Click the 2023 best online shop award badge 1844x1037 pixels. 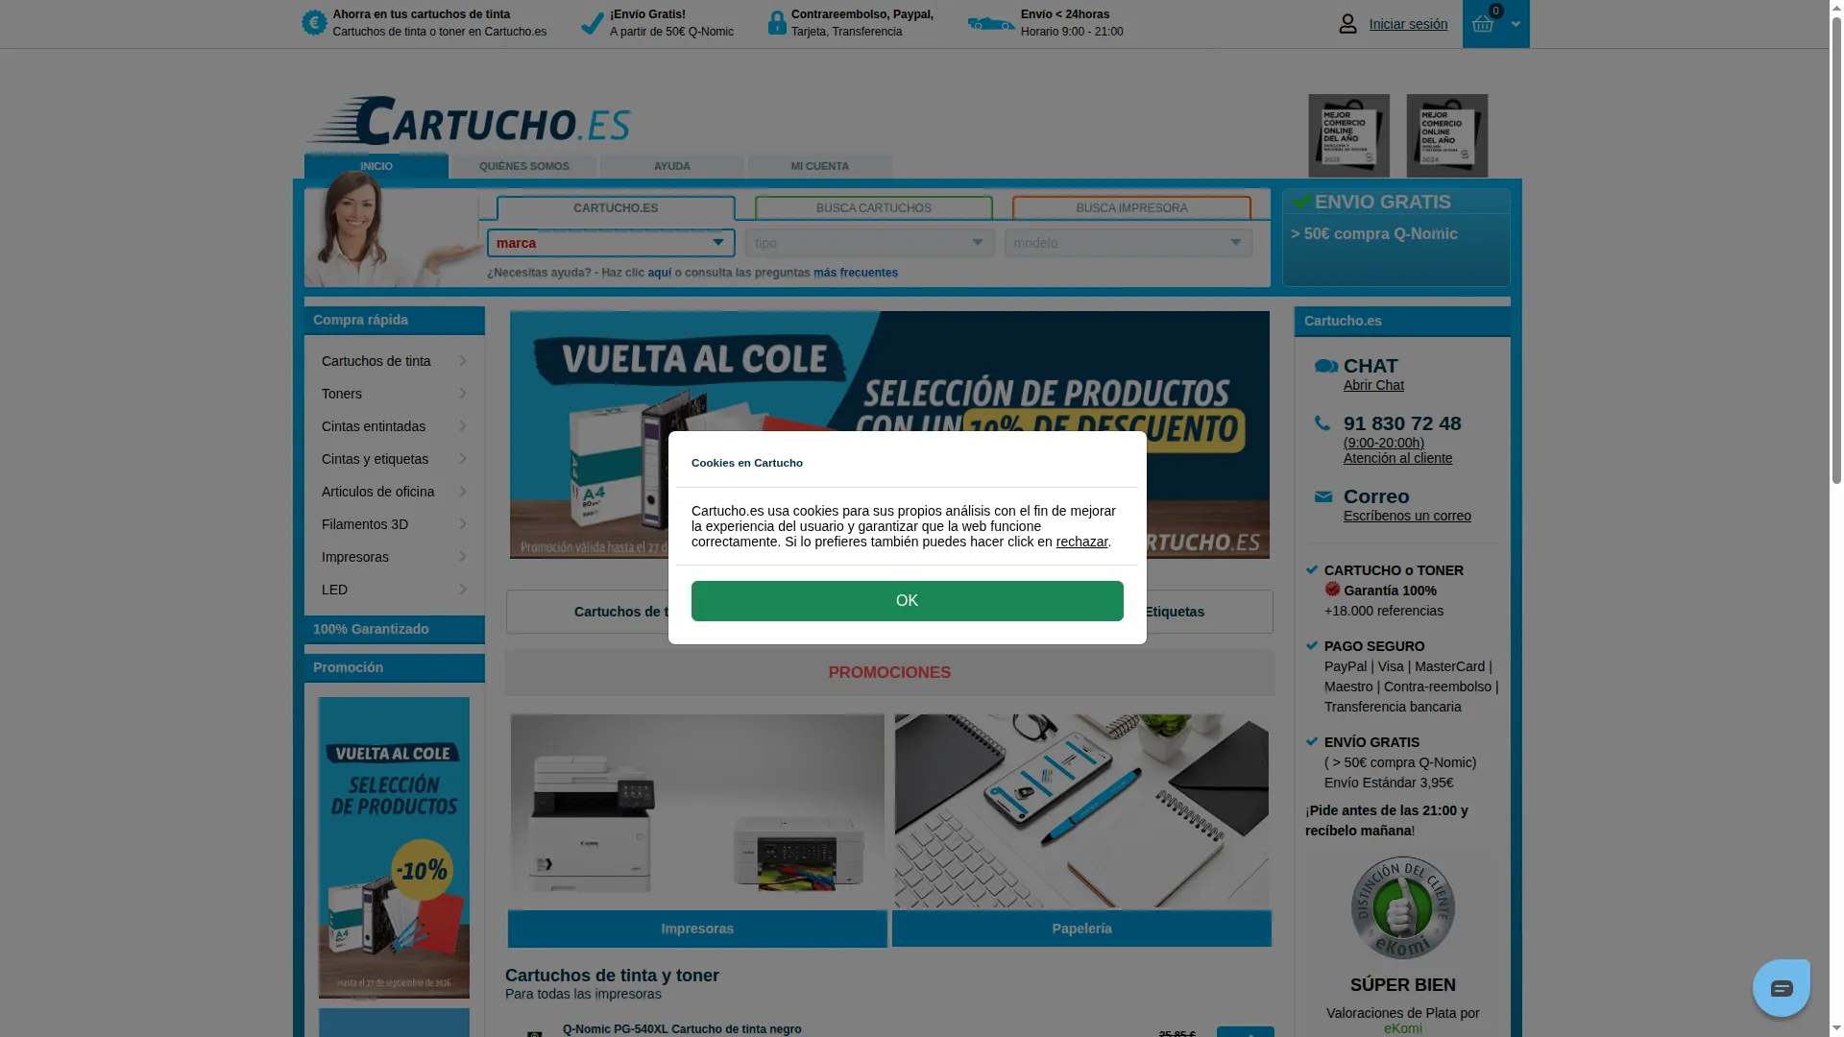(1348, 135)
